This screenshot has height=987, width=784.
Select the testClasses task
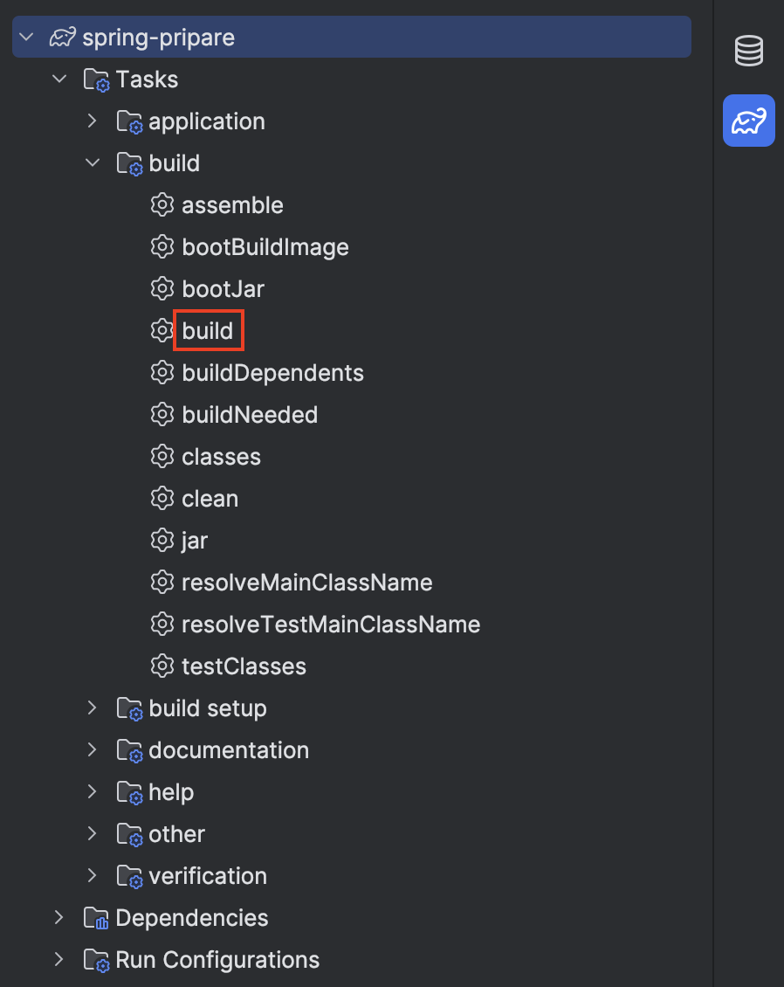[244, 666]
